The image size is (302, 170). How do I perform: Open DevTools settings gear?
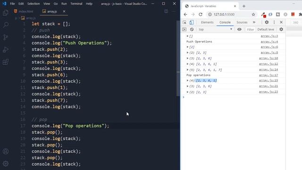(267, 22)
